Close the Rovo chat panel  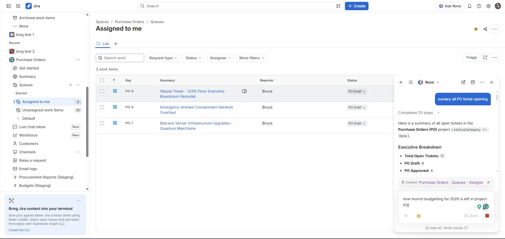pyautogui.click(x=492, y=82)
